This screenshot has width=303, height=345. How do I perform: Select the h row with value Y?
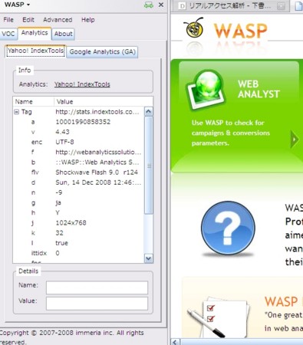tap(79, 212)
